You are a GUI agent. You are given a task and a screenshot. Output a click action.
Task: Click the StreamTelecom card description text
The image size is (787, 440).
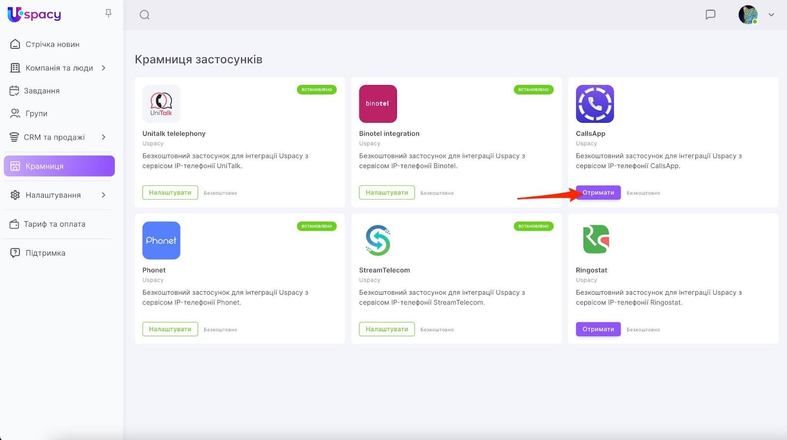click(x=442, y=297)
